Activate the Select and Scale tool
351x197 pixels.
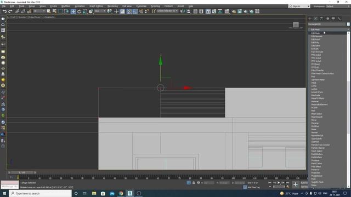[85, 11]
